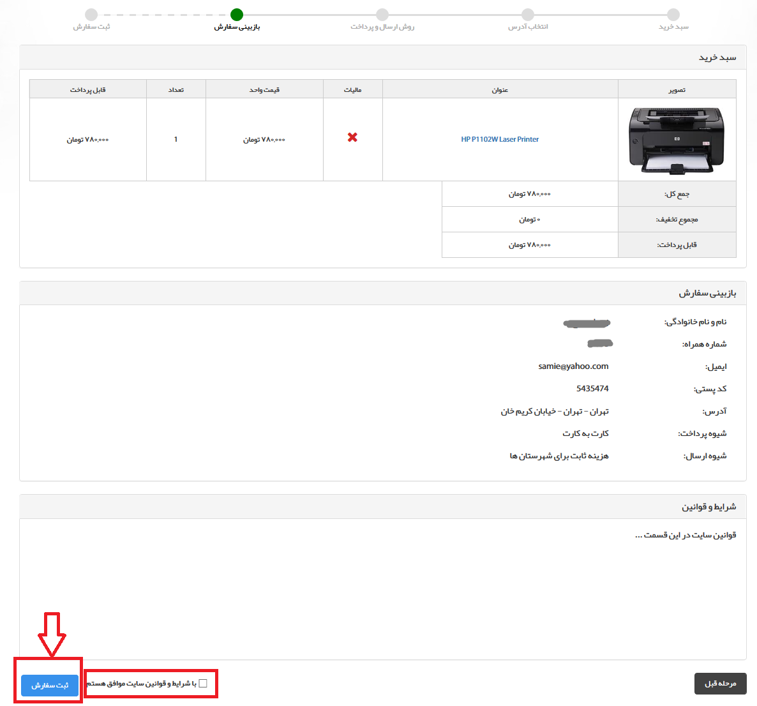Click the gray ثبت سفارش progress step circle
The width and height of the screenshot is (757, 706).
click(91, 15)
